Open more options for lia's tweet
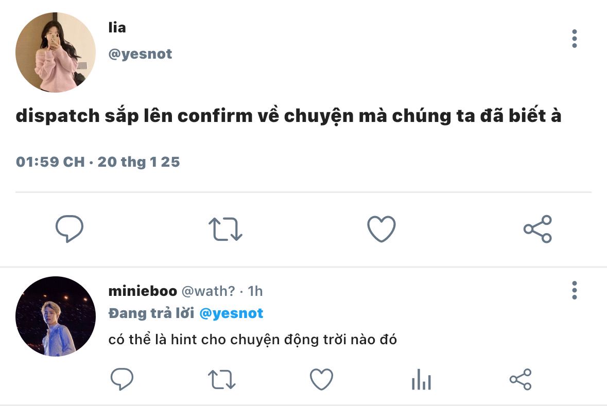 point(575,39)
